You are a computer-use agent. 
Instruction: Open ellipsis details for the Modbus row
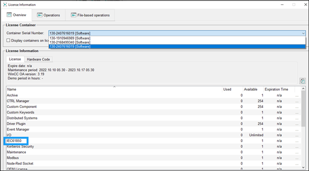click(x=296, y=158)
